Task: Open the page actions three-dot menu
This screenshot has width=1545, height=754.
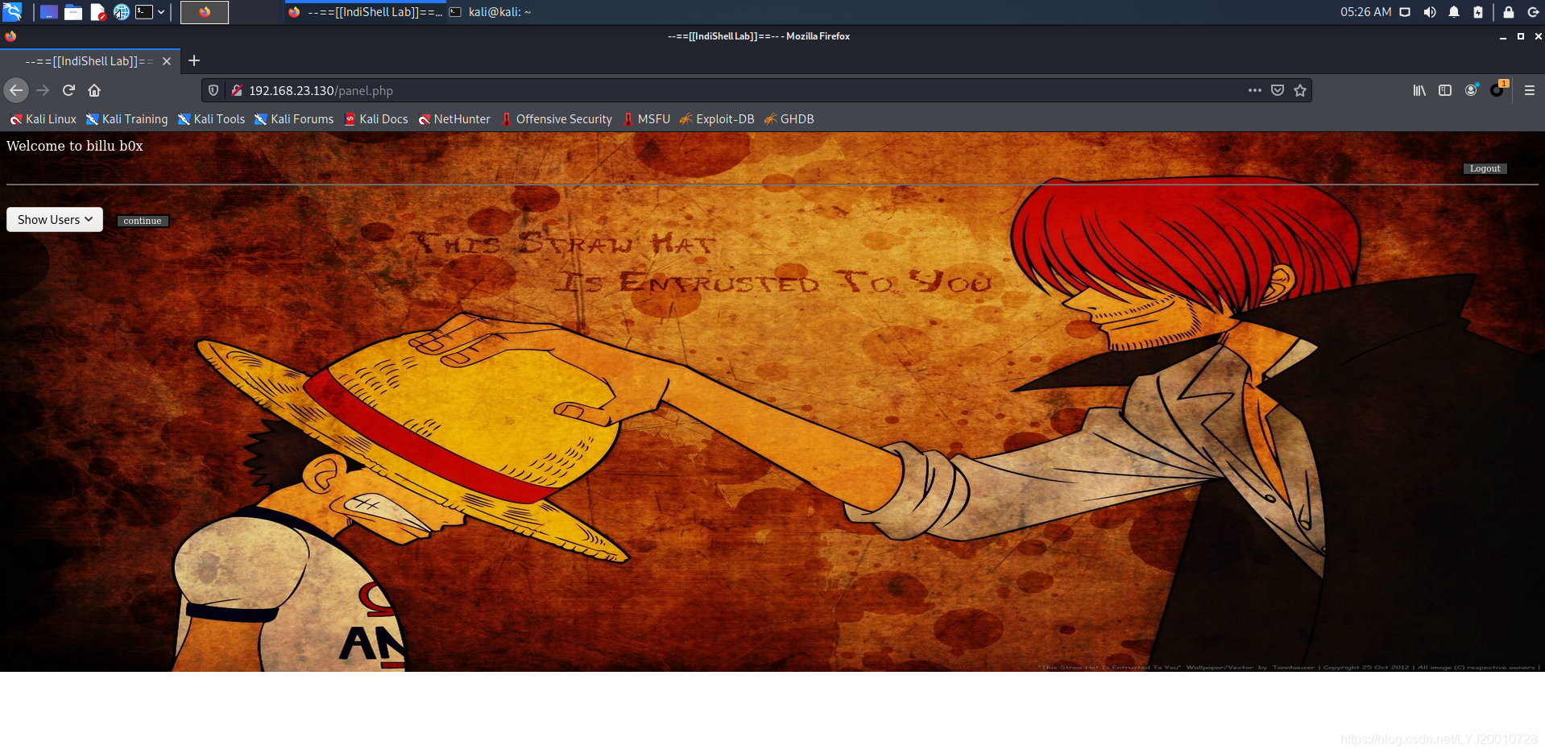Action: [x=1255, y=90]
